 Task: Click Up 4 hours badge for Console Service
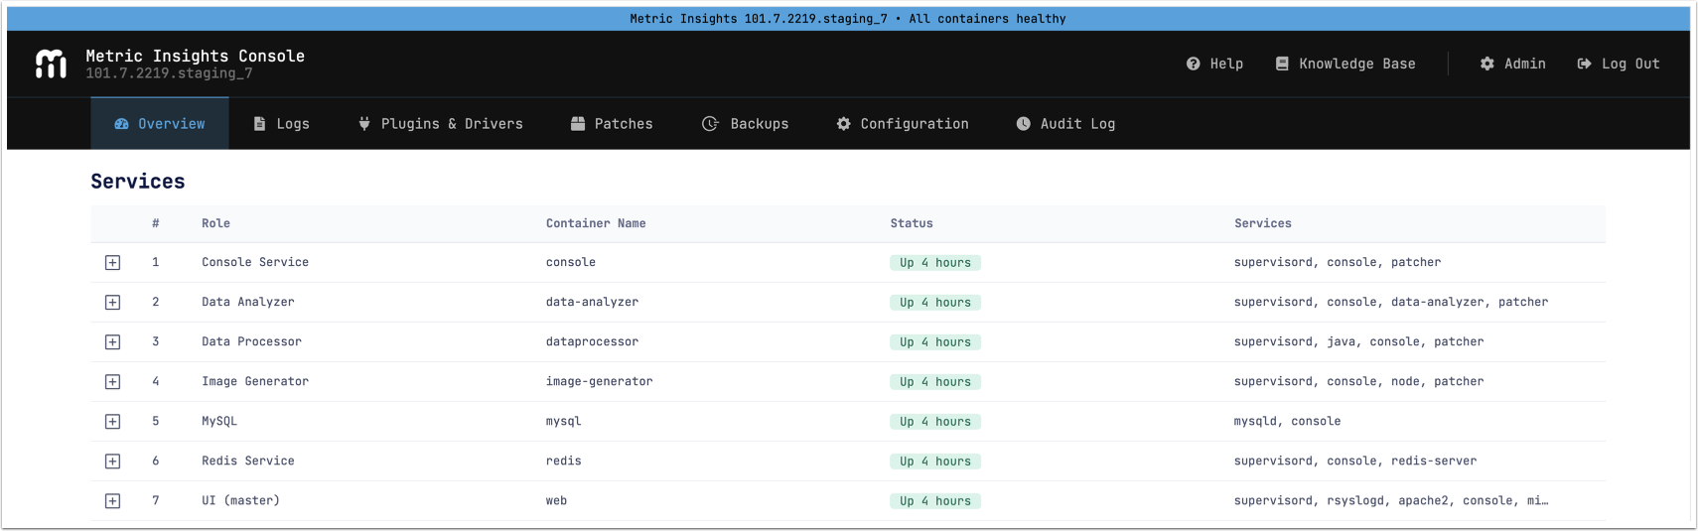click(935, 263)
